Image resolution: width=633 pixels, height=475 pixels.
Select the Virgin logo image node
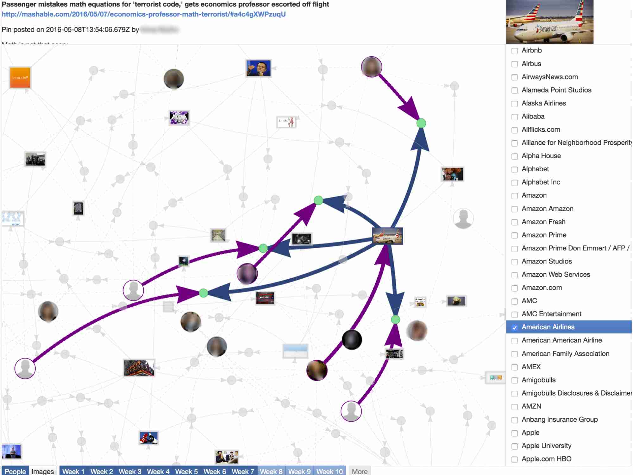[148, 438]
